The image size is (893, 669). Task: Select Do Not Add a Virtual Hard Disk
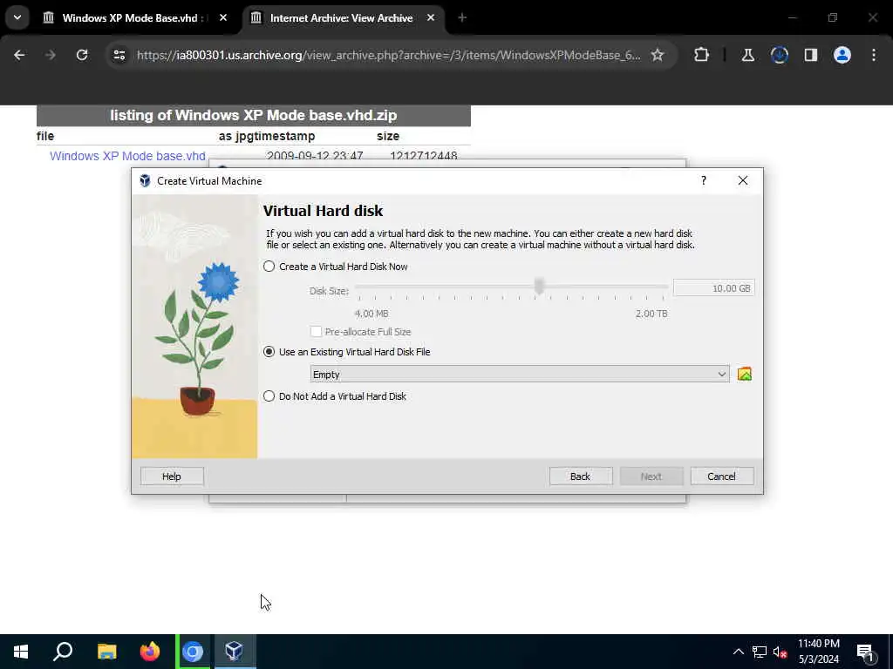[335, 396]
